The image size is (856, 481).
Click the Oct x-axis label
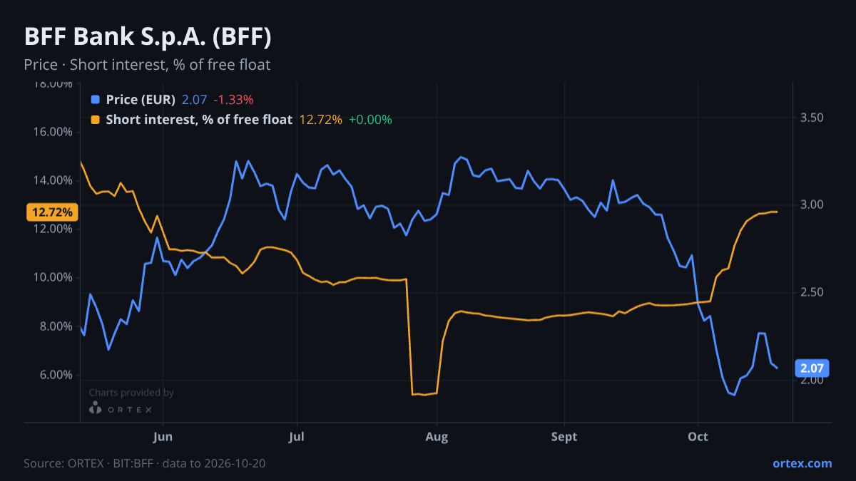click(x=698, y=437)
